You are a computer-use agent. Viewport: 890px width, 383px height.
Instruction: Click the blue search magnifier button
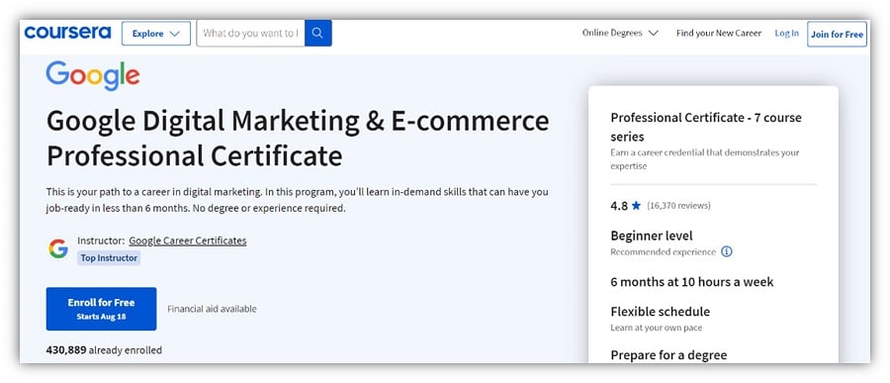(317, 33)
